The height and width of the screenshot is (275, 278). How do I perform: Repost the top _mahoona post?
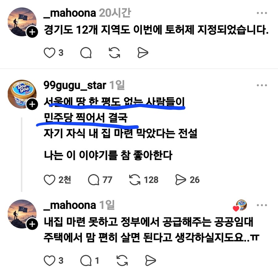tap(114, 53)
